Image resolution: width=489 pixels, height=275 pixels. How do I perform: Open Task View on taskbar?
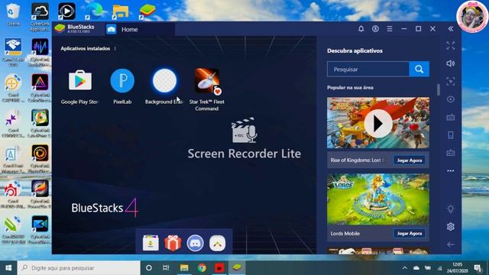tap(167, 268)
